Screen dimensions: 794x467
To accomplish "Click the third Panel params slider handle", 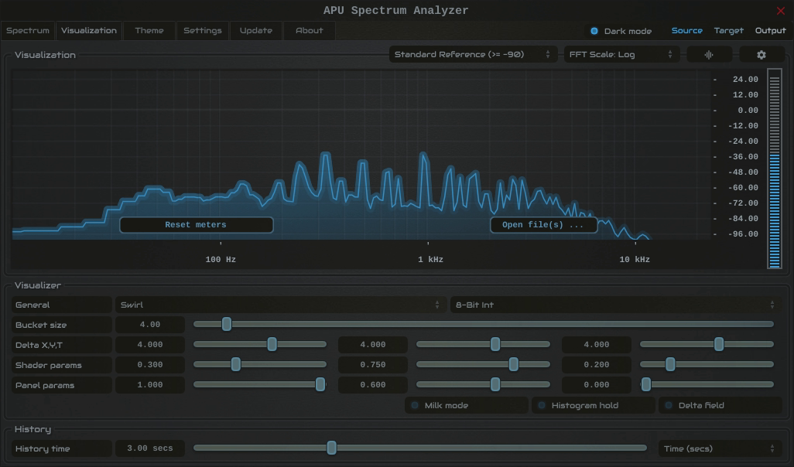I will pos(646,384).
